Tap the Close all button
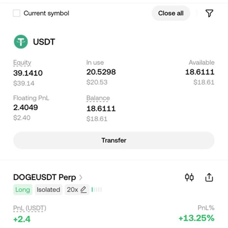228x228 pixels. [x=171, y=13]
